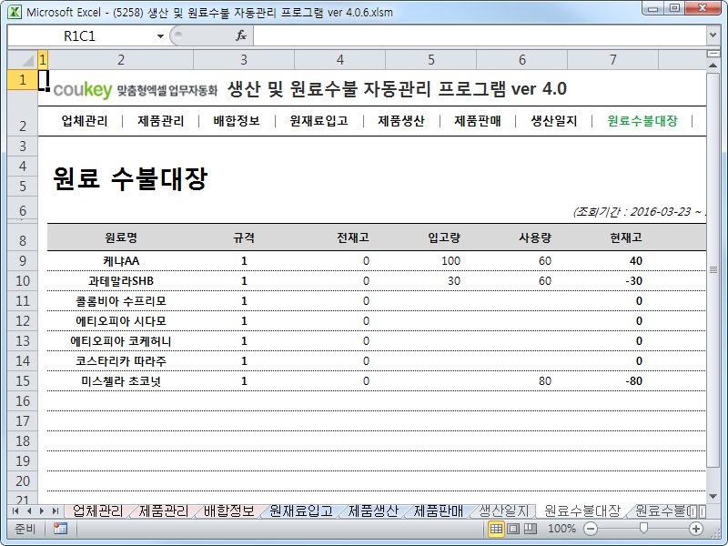
Task: Open 제품생산 navigation link
Action: point(401,121)
